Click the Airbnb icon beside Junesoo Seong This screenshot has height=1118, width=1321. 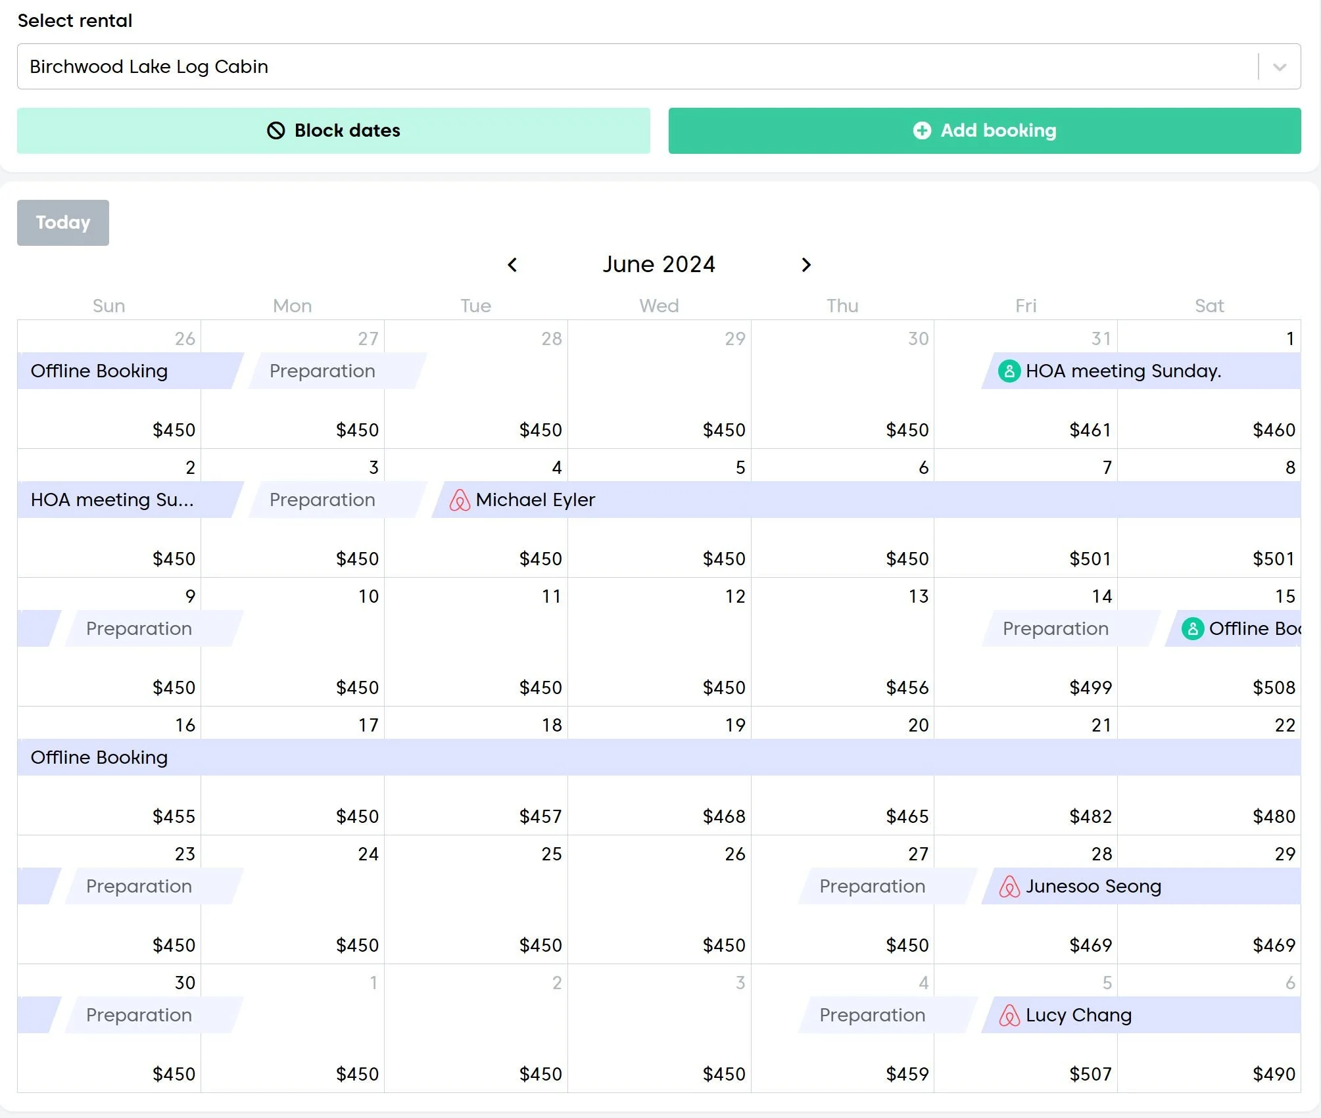click(x=1009, y=887)
